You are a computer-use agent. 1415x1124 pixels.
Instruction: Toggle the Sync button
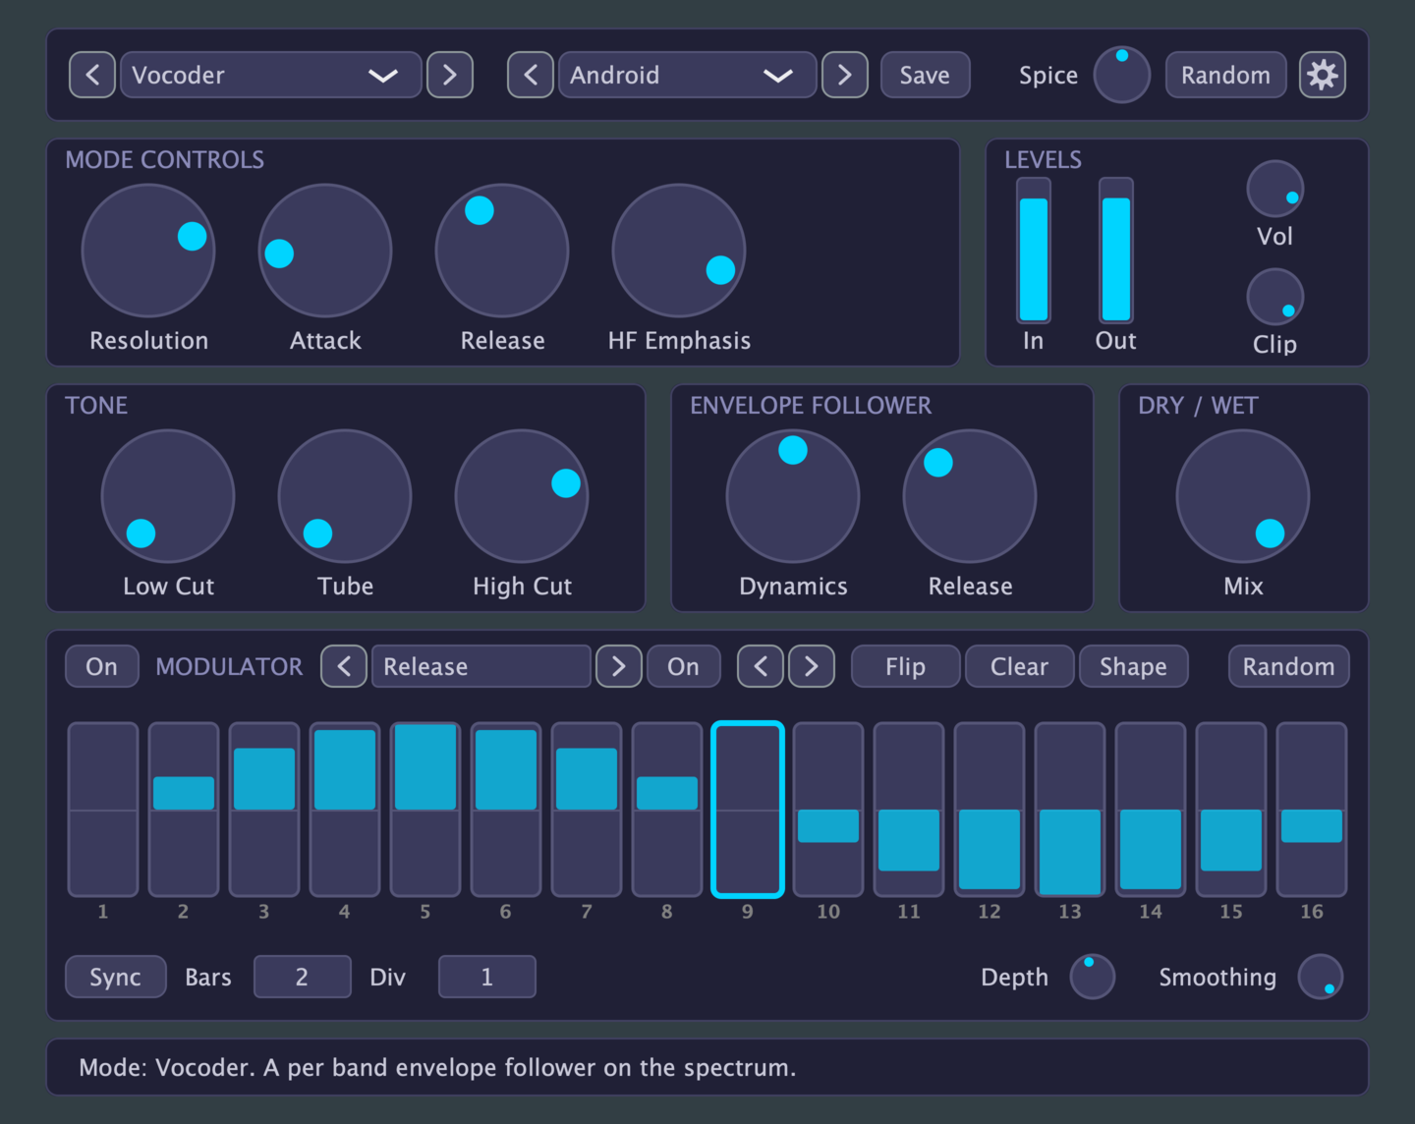116,977
